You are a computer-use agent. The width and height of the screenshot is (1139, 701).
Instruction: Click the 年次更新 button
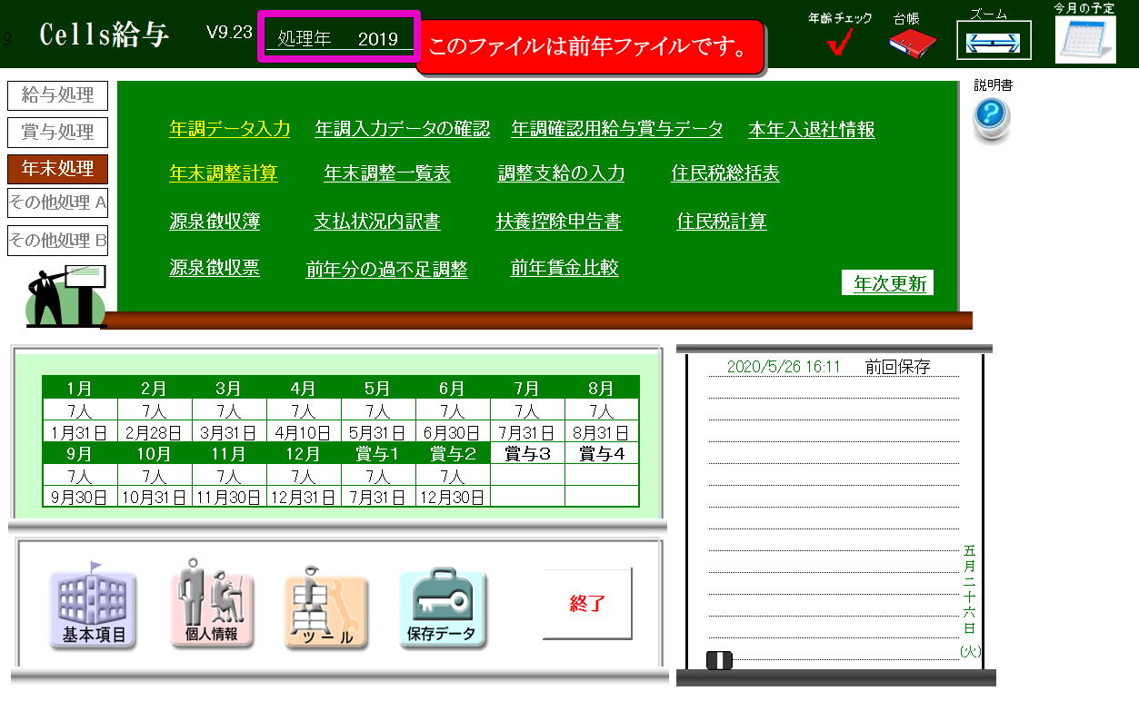(x=888, y=283)
